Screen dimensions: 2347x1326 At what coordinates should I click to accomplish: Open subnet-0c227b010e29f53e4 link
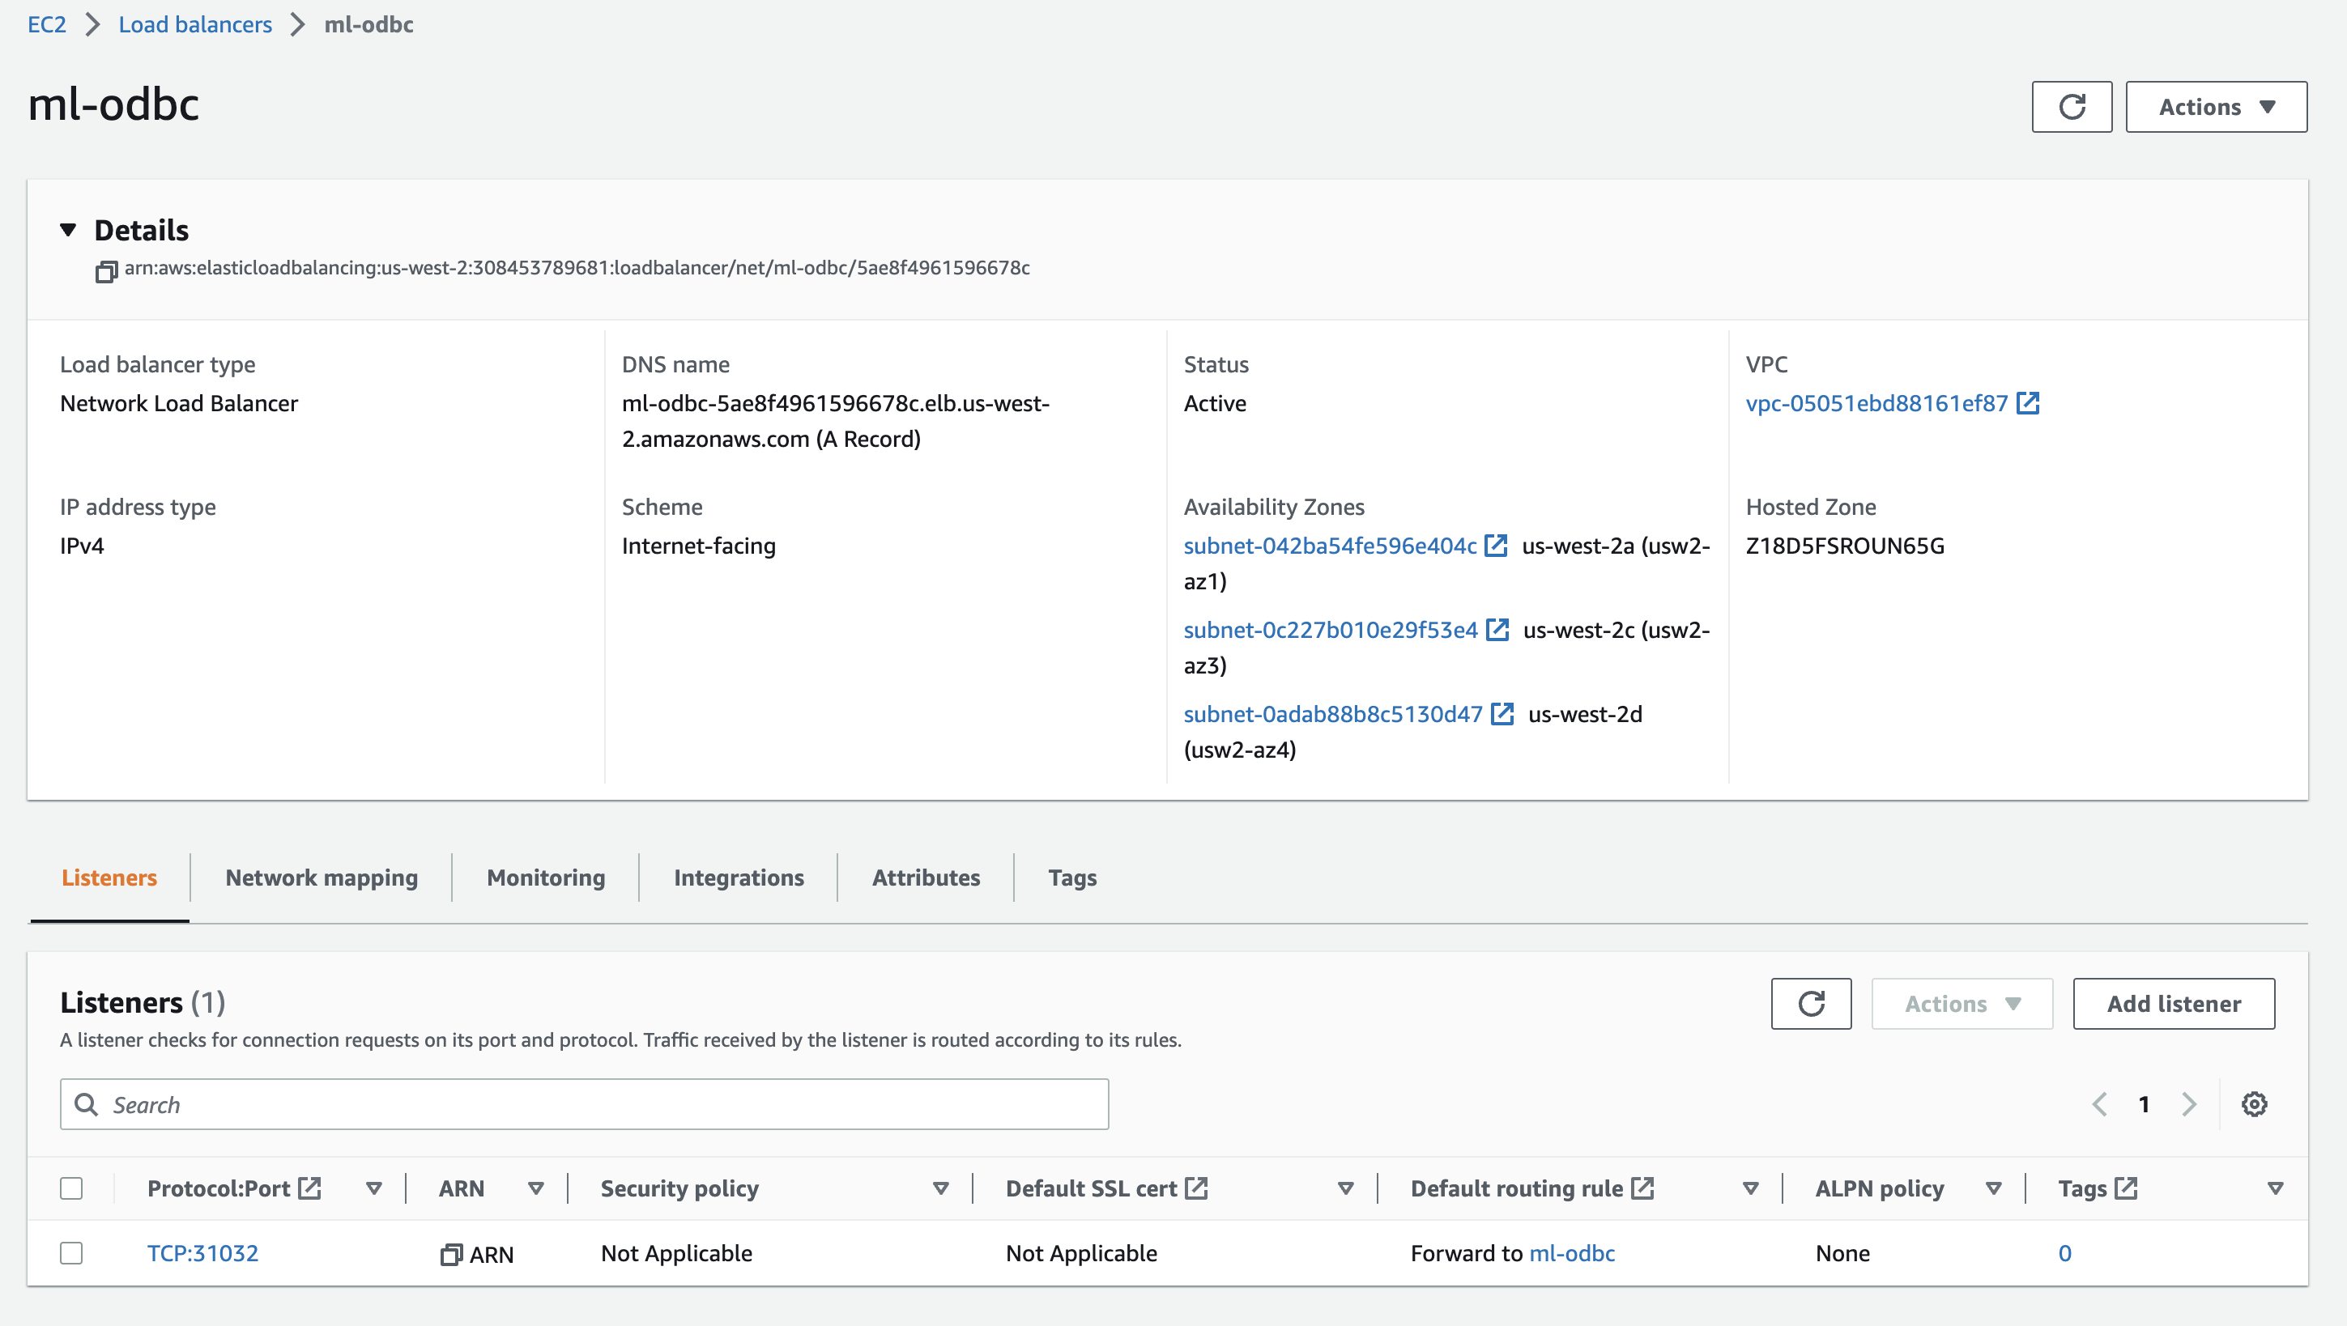[x=1330, y=629]
